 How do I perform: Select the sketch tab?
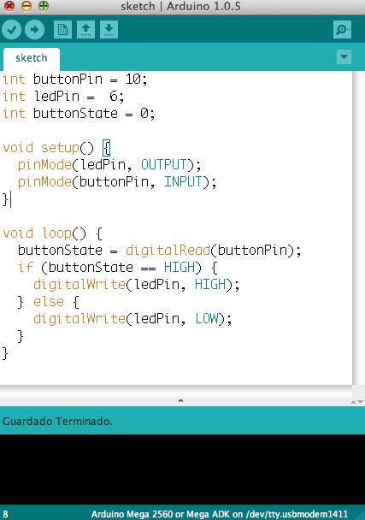coord(32,58)
